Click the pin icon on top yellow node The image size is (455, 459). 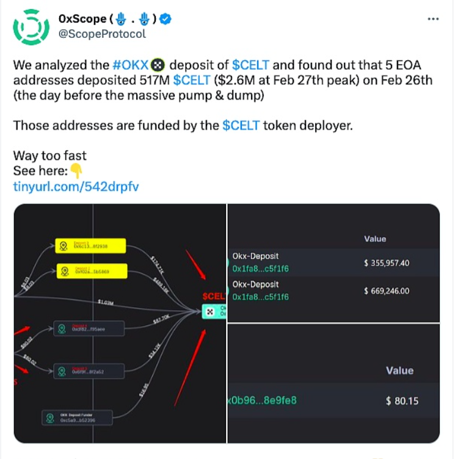tap(64, 246)
